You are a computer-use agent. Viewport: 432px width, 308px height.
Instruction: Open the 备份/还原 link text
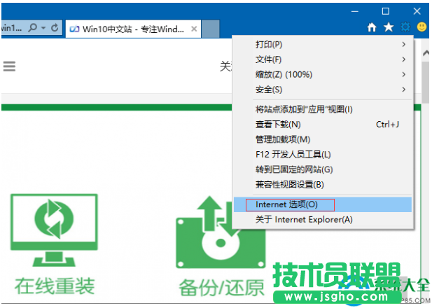coord(221,288)
